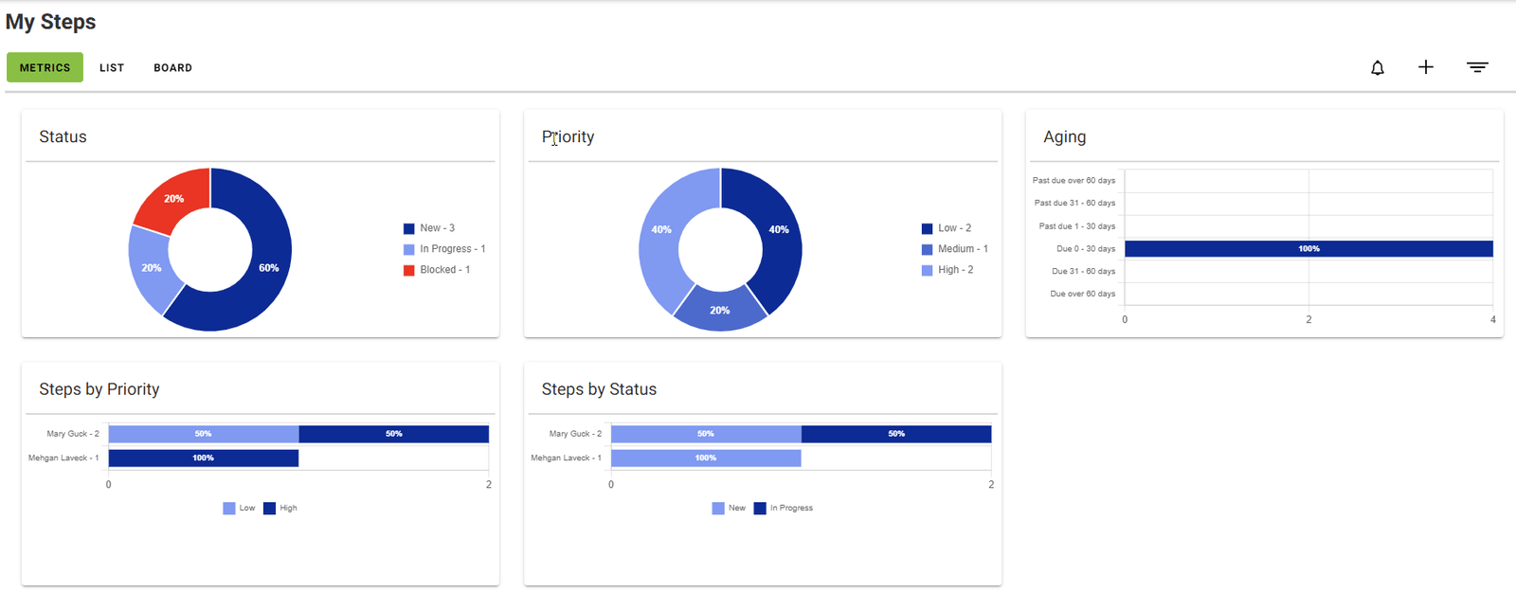Click the High legend swatch in Priority card
This screenshot has height=592, width=1516.
pyautogui.click(x=928, y=270)
